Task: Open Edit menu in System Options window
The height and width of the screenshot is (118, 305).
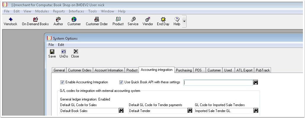Action: coord(61,45)
